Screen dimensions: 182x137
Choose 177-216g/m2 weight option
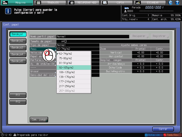[x=74, y=82]
